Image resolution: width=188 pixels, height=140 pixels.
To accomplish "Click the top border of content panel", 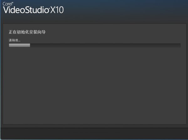I will tap(95, 24).
